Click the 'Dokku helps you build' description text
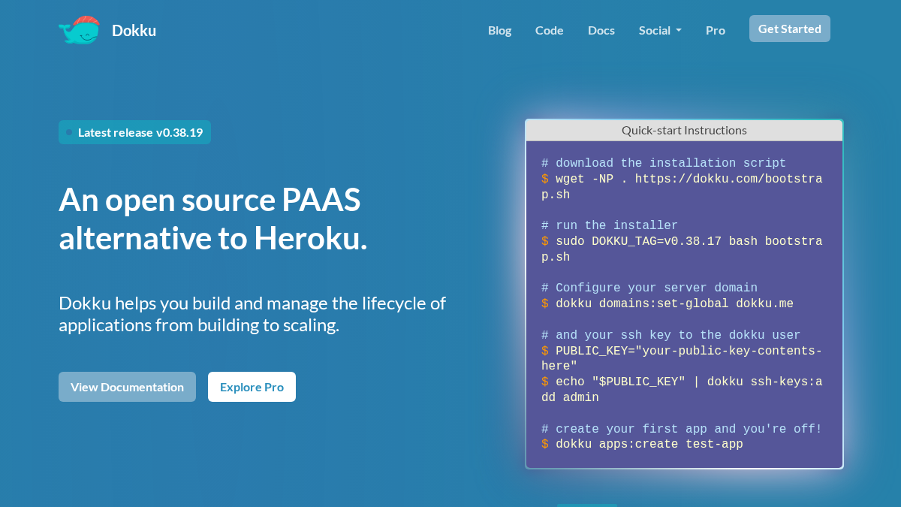901x507 pixels. tap(252, 314)
